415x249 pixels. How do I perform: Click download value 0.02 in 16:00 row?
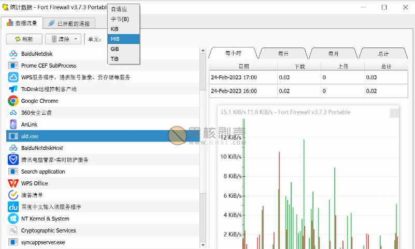pos(284,91)
